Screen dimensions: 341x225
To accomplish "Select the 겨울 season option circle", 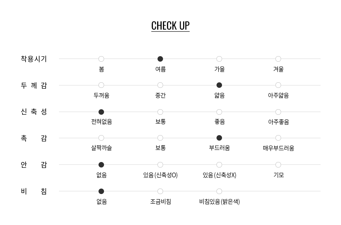I will [278, 59].
